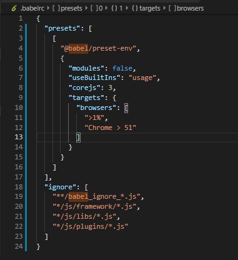
Task: Select the 0 array index breadcrumb
Action: tap(101, 8)
